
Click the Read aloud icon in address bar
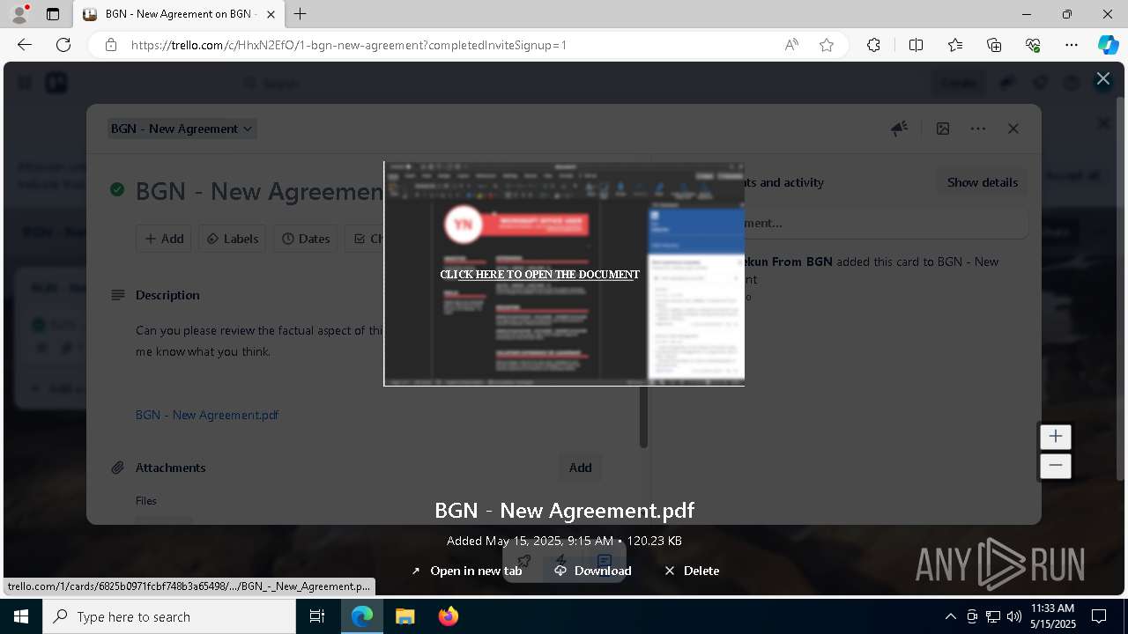[791, 45]
